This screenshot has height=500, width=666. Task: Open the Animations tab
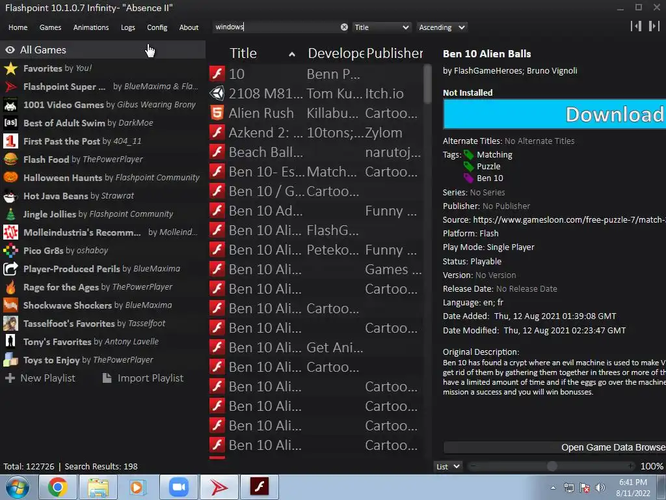coord(91,27)
